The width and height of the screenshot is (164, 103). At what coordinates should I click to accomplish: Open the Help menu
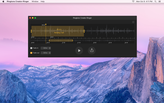[x=43, y=2]
